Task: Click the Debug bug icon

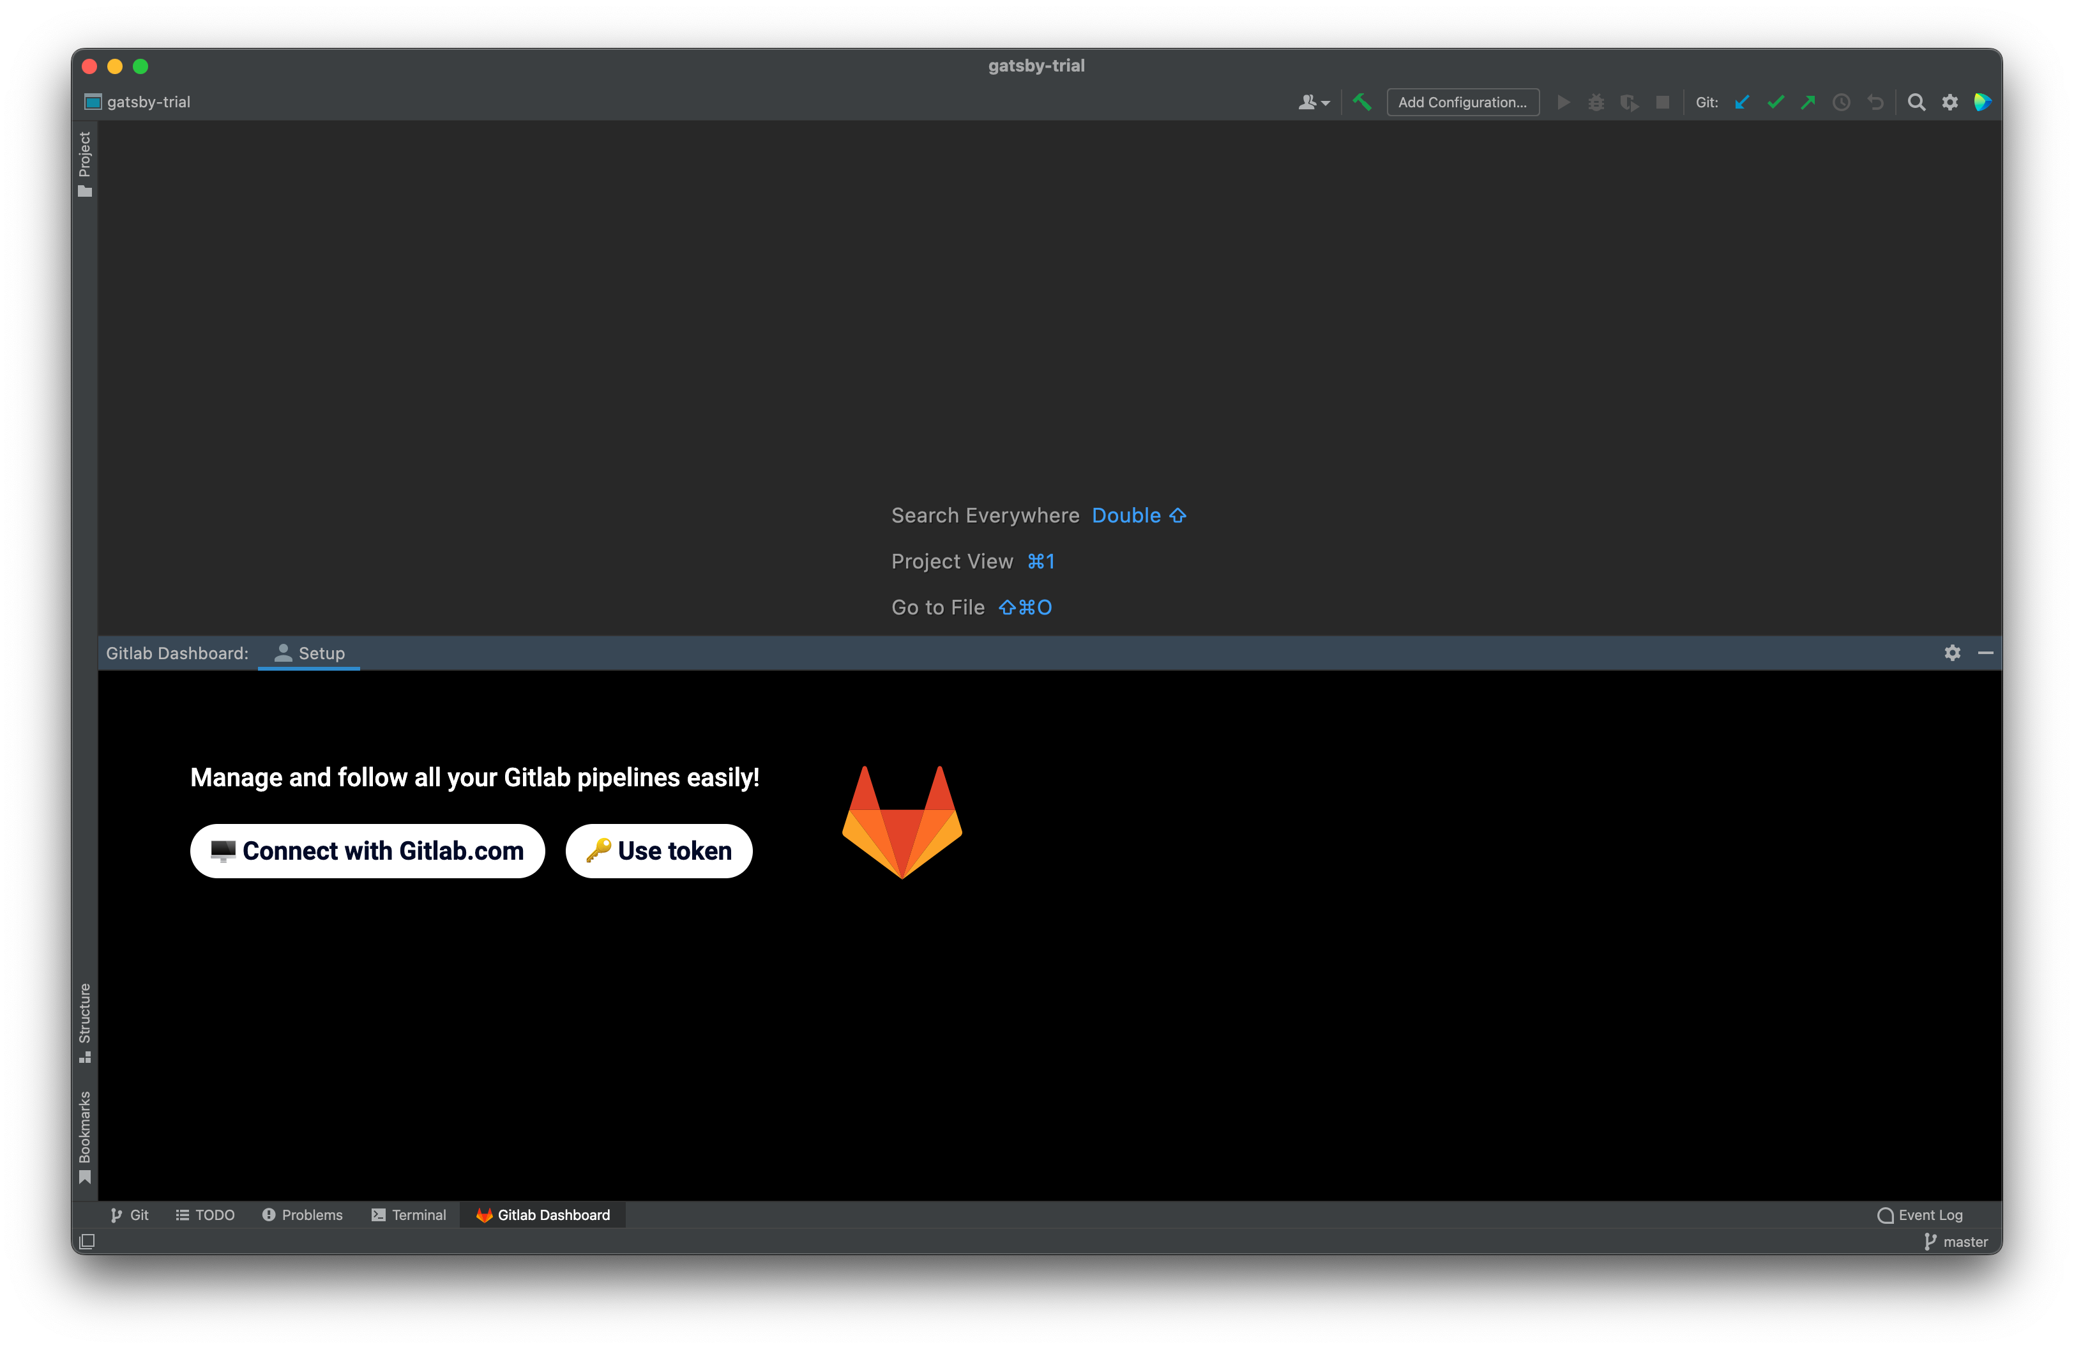Action: [1596, 103]
